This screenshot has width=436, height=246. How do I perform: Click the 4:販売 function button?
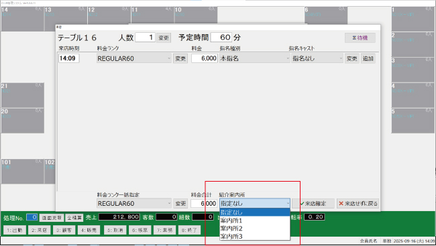pyautogui.click(x=89, y=230)
